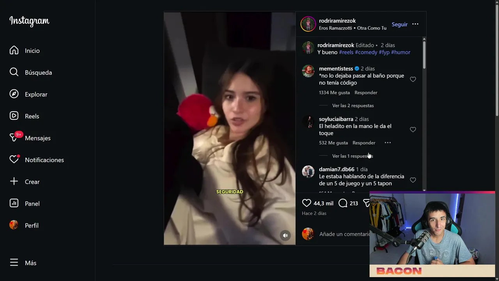Like mementistess's comment heart

coord(413,79)
